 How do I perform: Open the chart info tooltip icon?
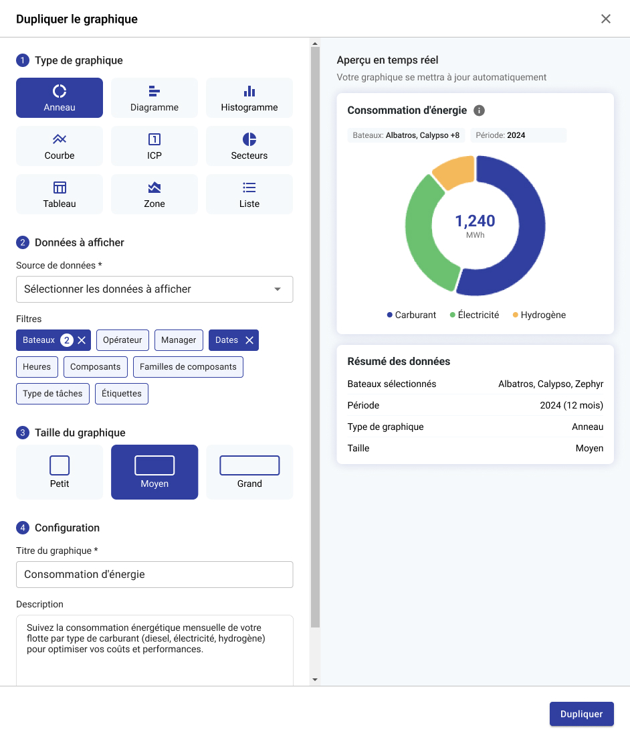[479, 110]
